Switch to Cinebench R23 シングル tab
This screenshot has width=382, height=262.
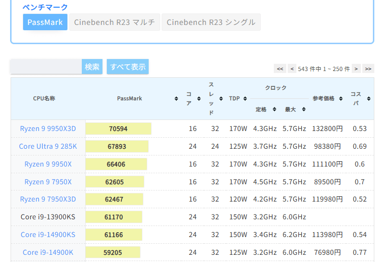click(211, 22)
